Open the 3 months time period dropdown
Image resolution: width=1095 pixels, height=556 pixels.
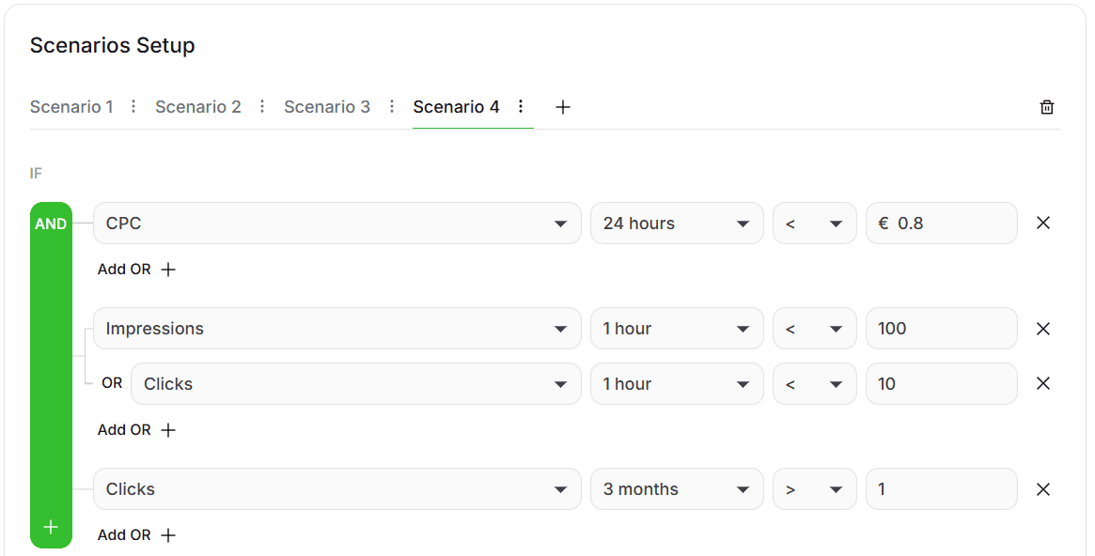click(x=676, y=489)
